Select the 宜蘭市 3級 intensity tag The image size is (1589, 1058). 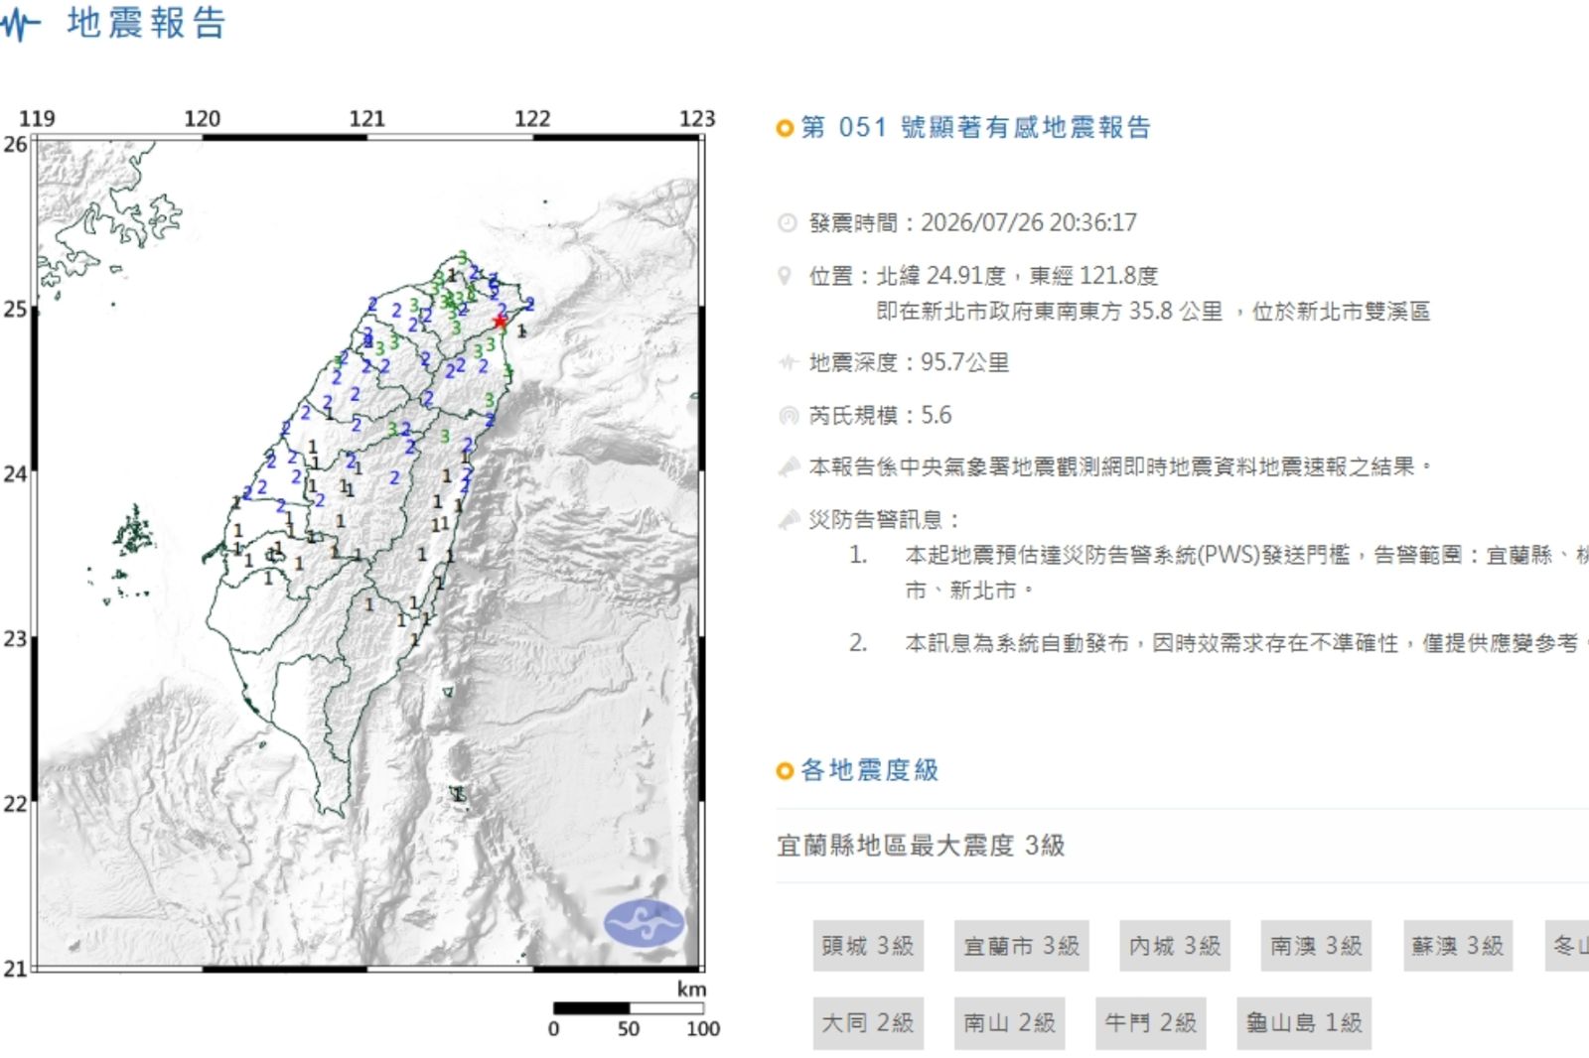pos(1022,946)
